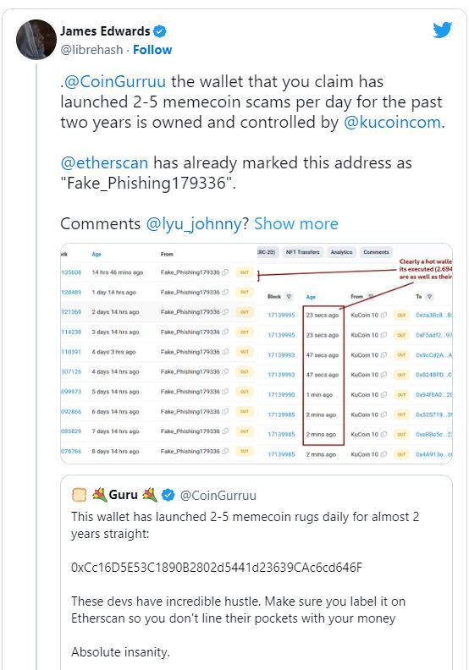Viewport: 469px width, 670px height.
Task: Open the @kucoincom mention link
Action: click(x=392, y=122)
